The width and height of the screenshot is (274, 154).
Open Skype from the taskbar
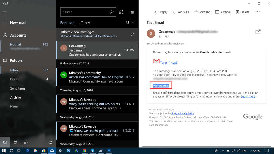click(x=93, y=151)
